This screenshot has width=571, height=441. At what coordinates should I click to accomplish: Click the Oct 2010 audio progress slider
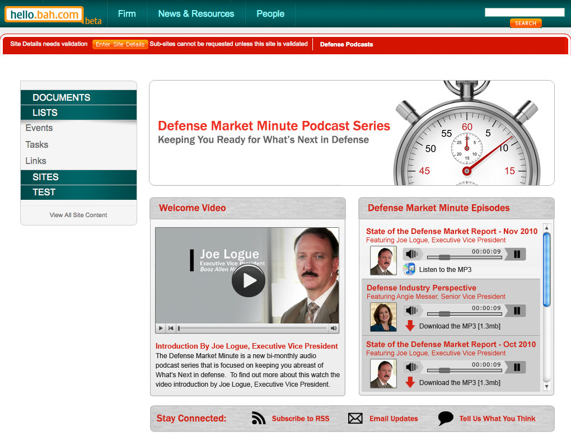(x=464, y=370)
